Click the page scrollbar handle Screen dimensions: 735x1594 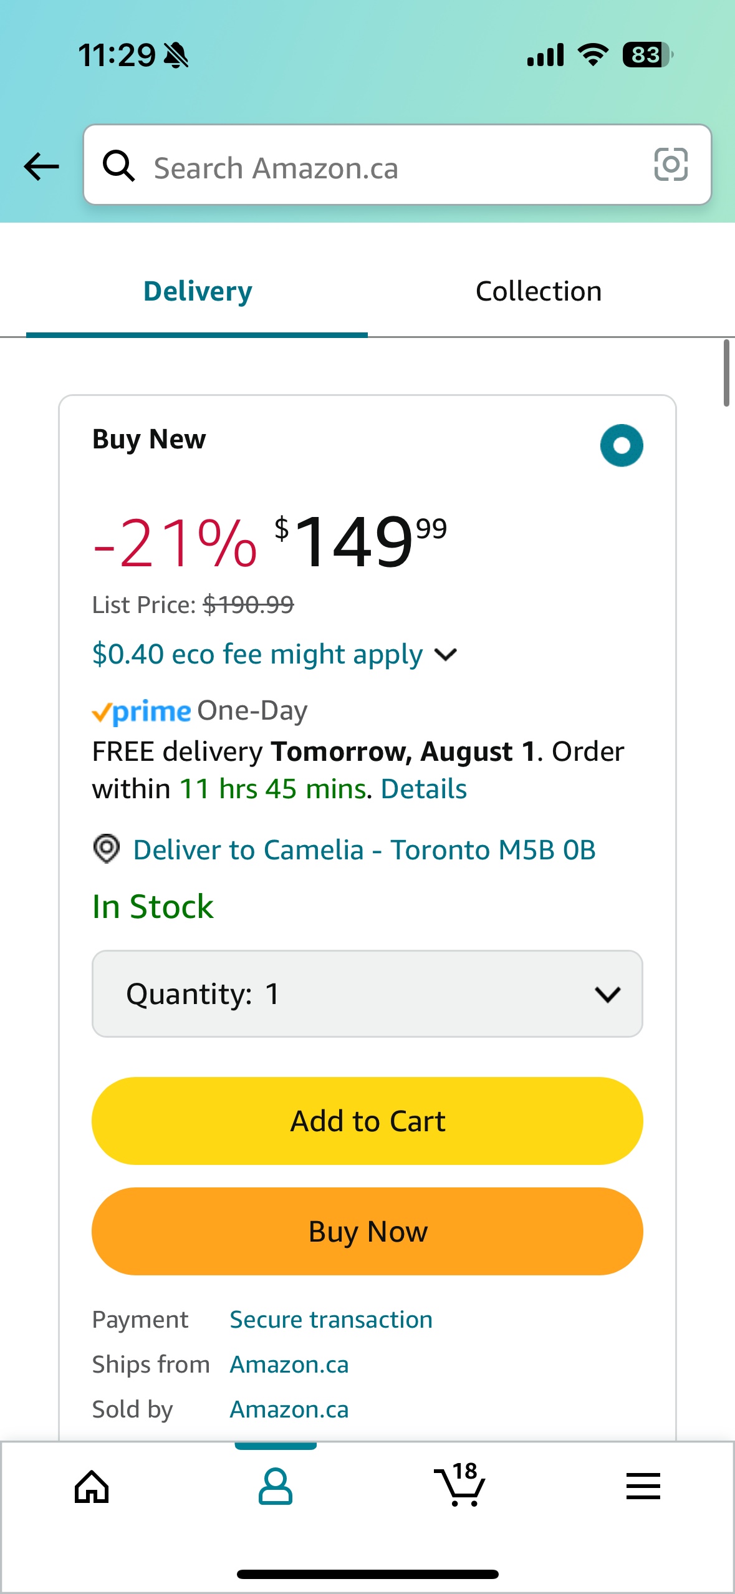tap(726, 373)
